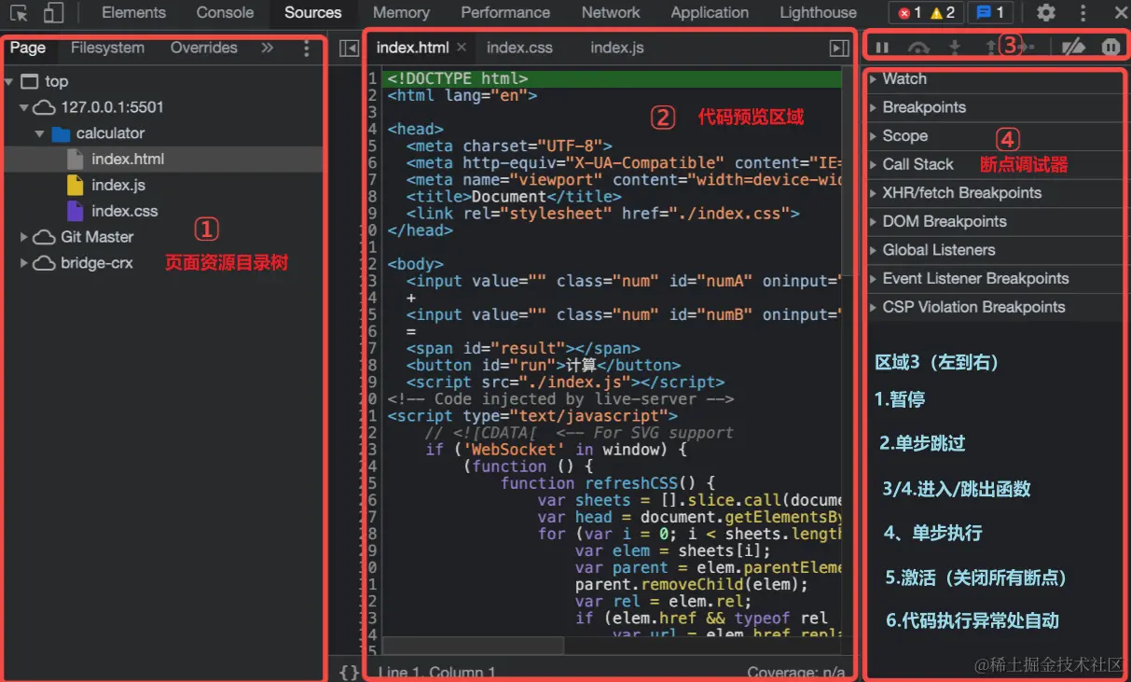Viewport: 1131px width, 682px height.
Task: Select the Sources panel tab
Action: (x=313, y=13)
